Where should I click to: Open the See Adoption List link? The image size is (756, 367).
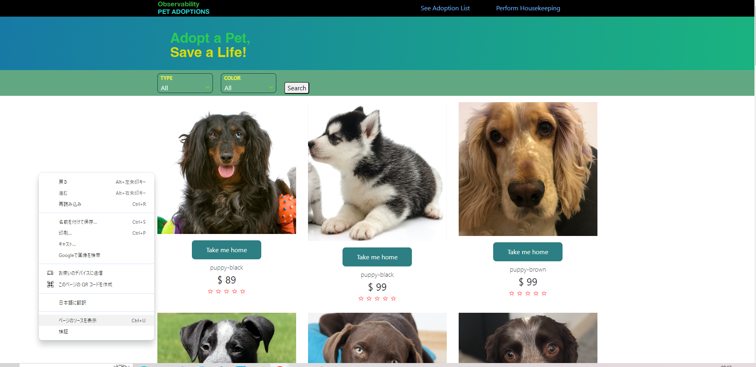[x=445, y=8]
